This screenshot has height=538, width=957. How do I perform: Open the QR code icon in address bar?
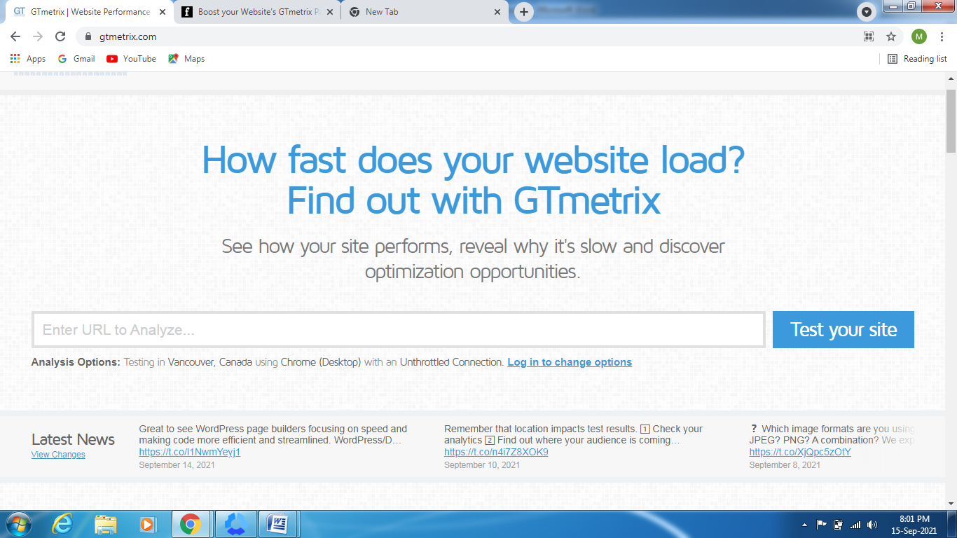pos(869,36)
